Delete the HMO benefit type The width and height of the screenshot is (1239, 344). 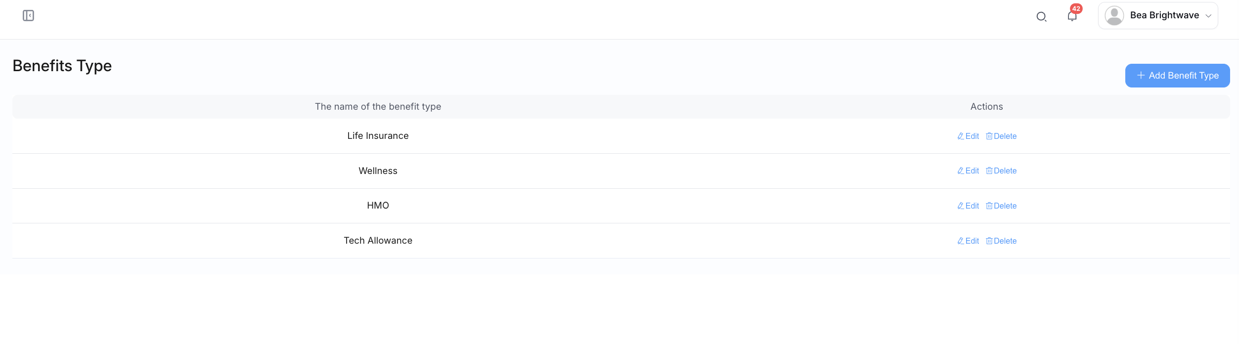pos(1001,206)
